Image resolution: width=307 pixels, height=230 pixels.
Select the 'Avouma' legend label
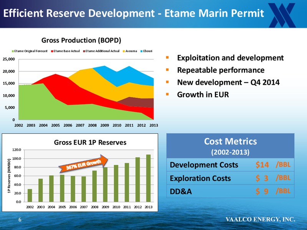(131, 51)
